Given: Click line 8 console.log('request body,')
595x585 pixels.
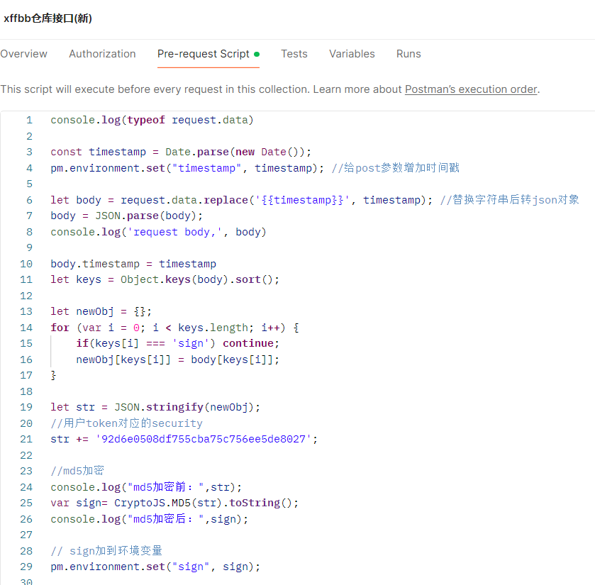Looking at the screenshot, I should point(158,231).
